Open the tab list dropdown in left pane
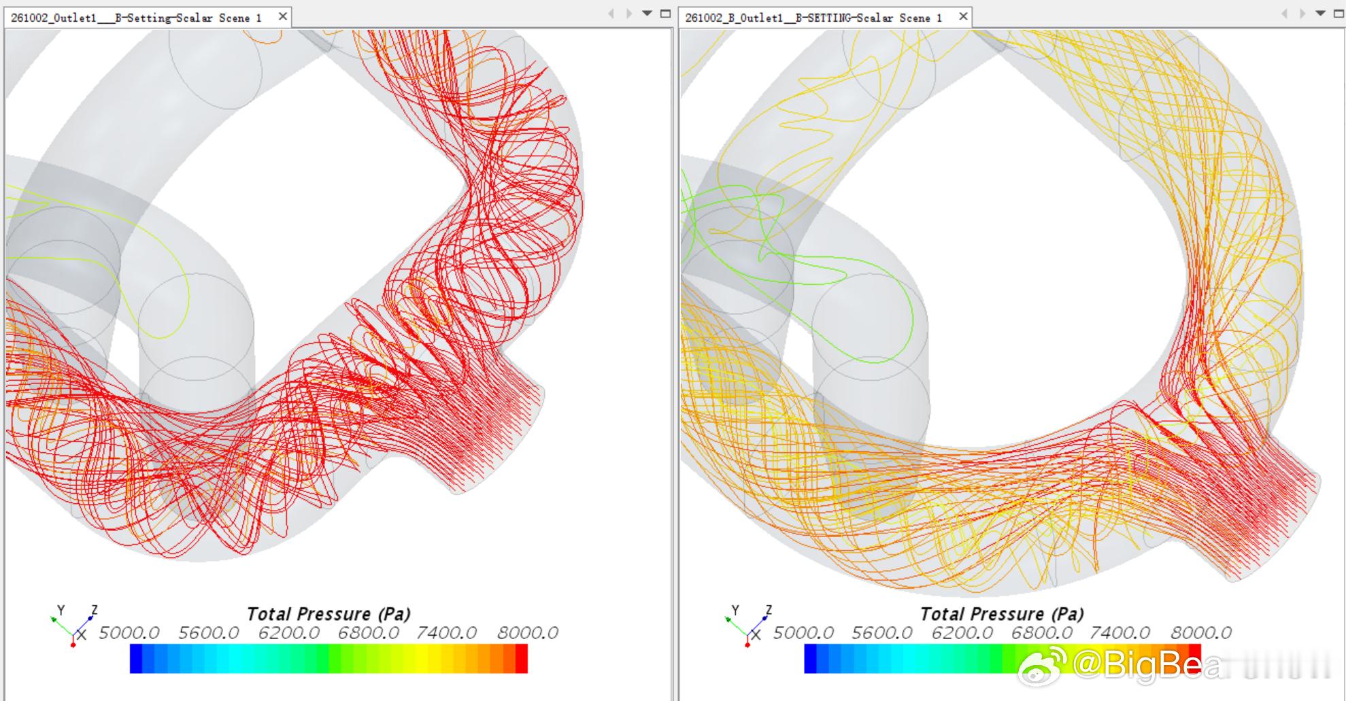Viewport: 1346px width, 701px height. point(647,14)
